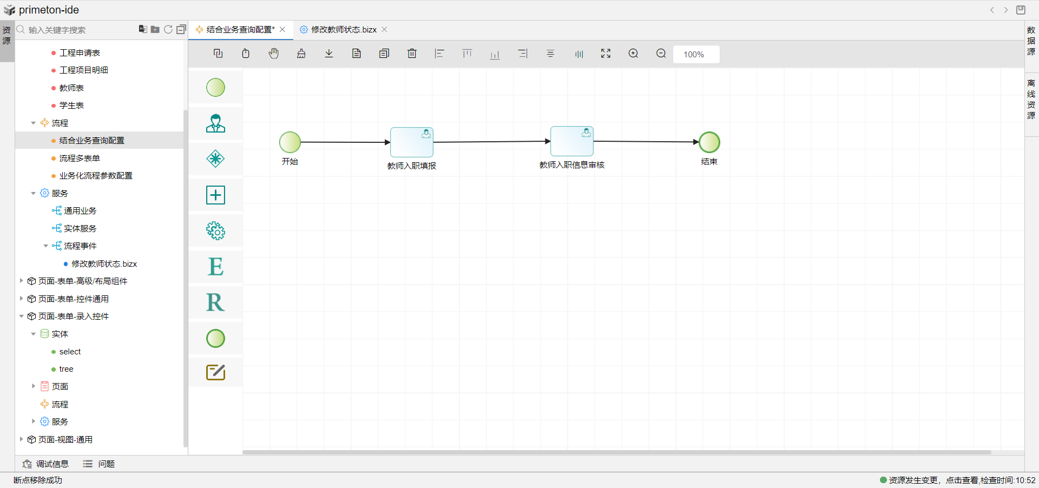Select the gear service node in palette
The width and height of the screenshot is (1039, 488).
point(215,231)
